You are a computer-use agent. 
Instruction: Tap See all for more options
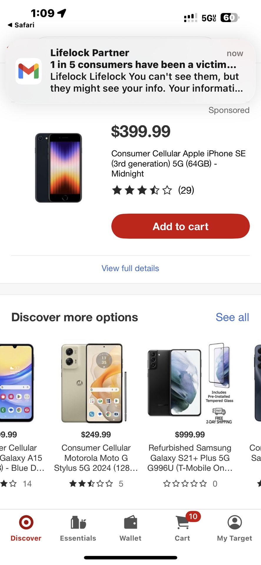[232, 317]
